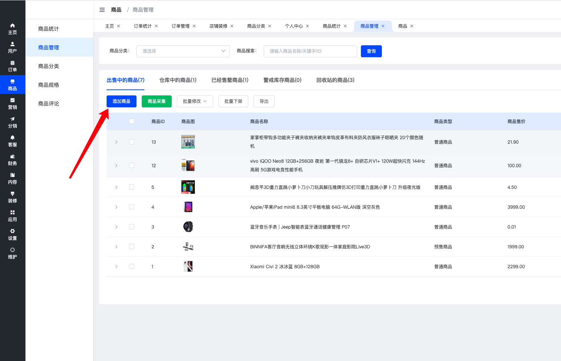Screen dimensions: 561x361
Task: Switch to 仓库中的商品(1) tab
Action: pos(178,80)
